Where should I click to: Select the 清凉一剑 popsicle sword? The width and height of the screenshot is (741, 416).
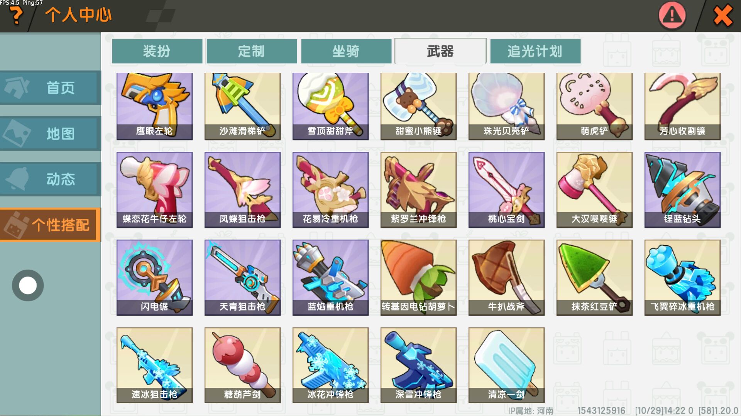pos(506,366)
